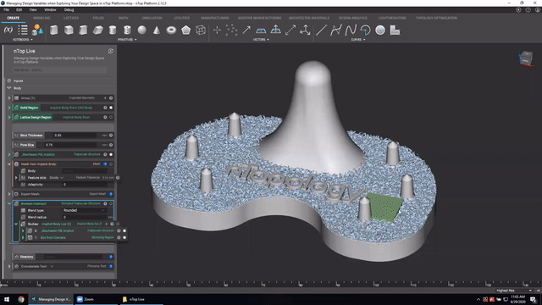Select the plane vector tool

pos(261,30)
